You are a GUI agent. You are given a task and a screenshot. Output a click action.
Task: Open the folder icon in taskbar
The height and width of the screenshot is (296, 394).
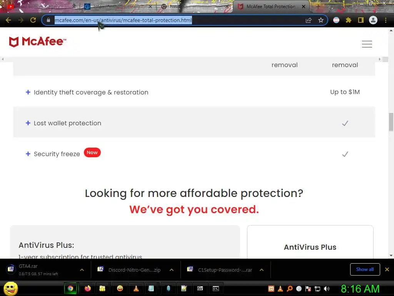click(x=102, y=288)
